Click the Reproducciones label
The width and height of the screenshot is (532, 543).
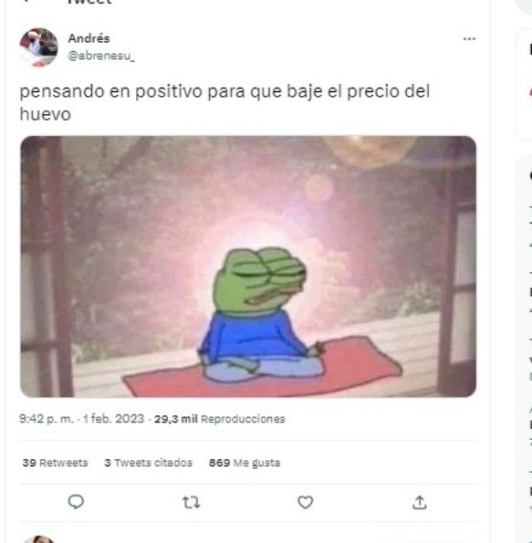click(x=243, y=419)
